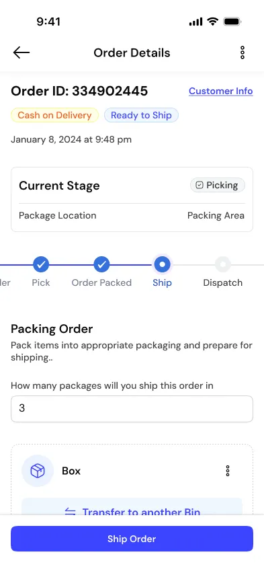Open the header three-dot options menu
This screenshot has width=264, height=573.
tap(242, 52)
